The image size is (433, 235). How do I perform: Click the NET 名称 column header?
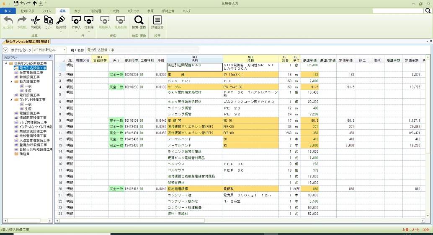(195, 59)
